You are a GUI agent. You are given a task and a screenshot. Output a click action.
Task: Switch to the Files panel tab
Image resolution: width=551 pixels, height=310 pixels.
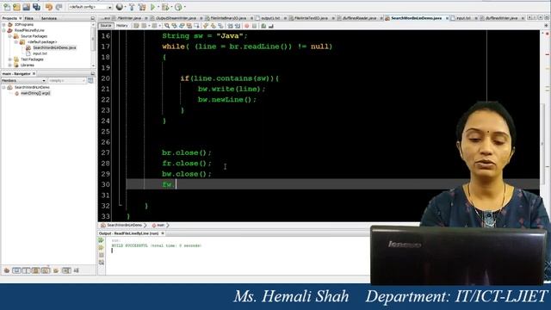click(28, 18)
